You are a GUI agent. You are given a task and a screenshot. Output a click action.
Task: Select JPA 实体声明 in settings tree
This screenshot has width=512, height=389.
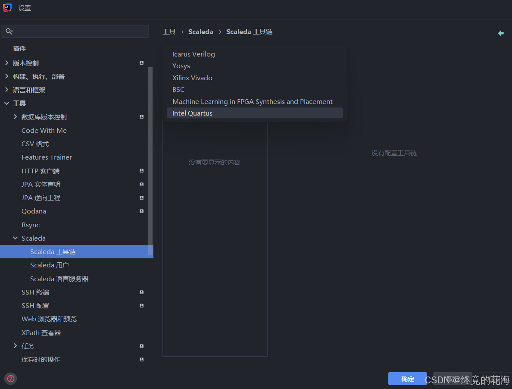41,184
